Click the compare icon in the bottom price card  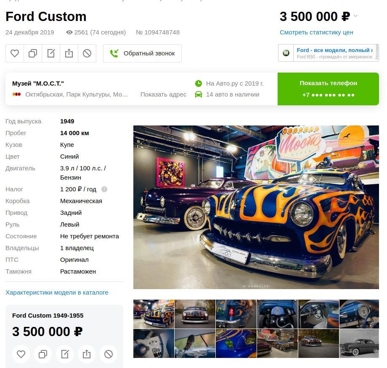[43, 354]
